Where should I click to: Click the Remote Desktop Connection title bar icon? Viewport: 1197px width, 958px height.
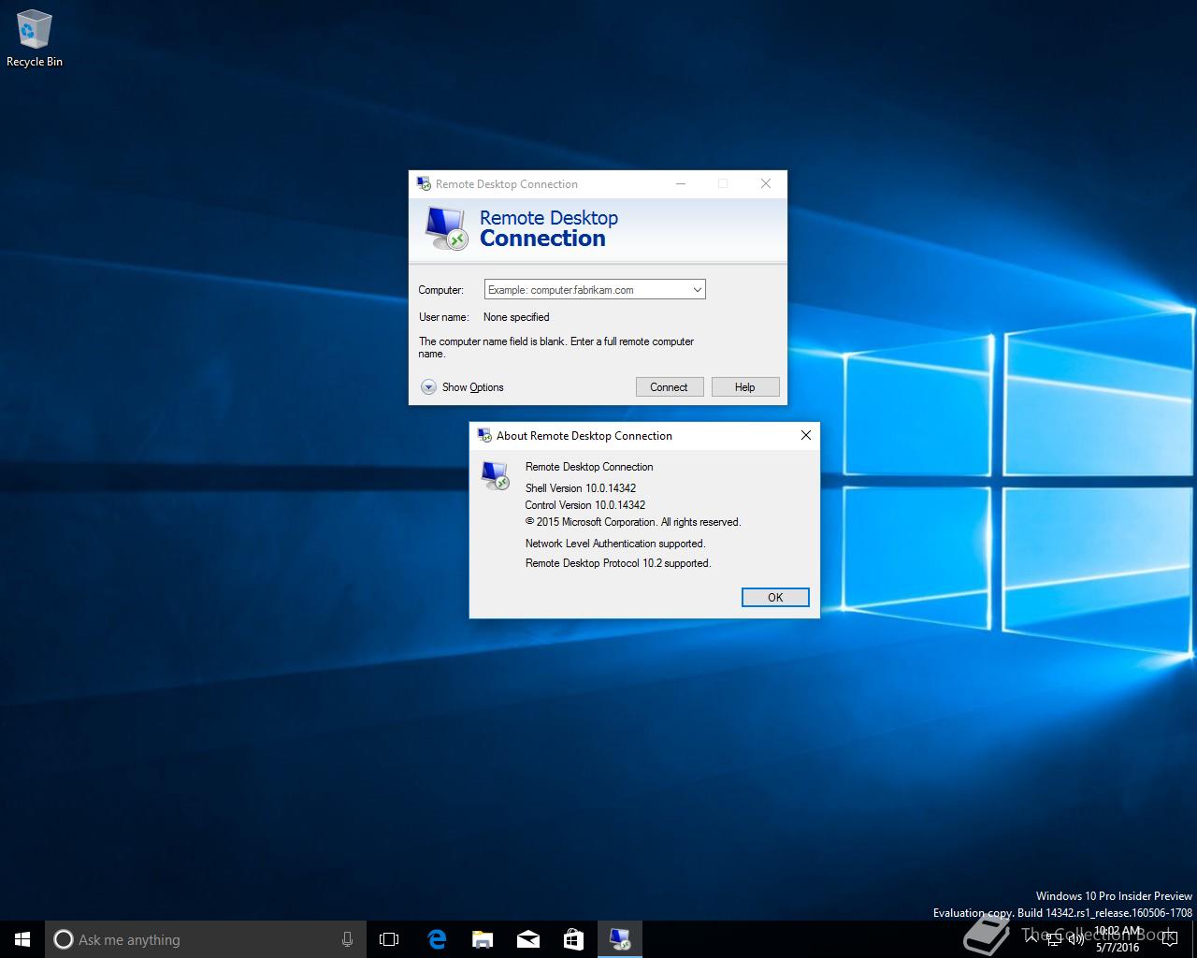424,183
